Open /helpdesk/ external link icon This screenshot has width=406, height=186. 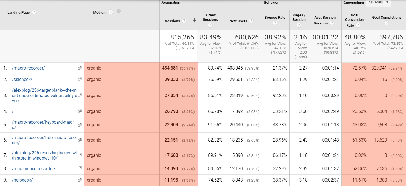click(x=80, y=180)
